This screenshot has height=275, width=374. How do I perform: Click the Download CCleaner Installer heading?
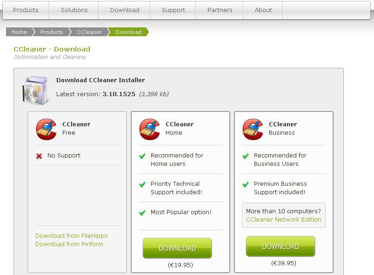(100, 80)
